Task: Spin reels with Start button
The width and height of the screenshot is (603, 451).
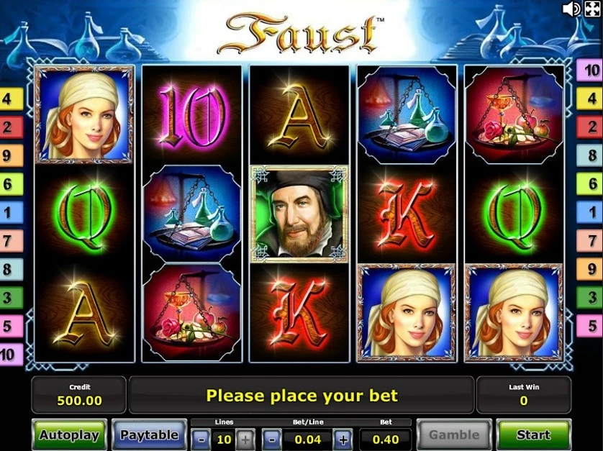Action: pos(533,435)
